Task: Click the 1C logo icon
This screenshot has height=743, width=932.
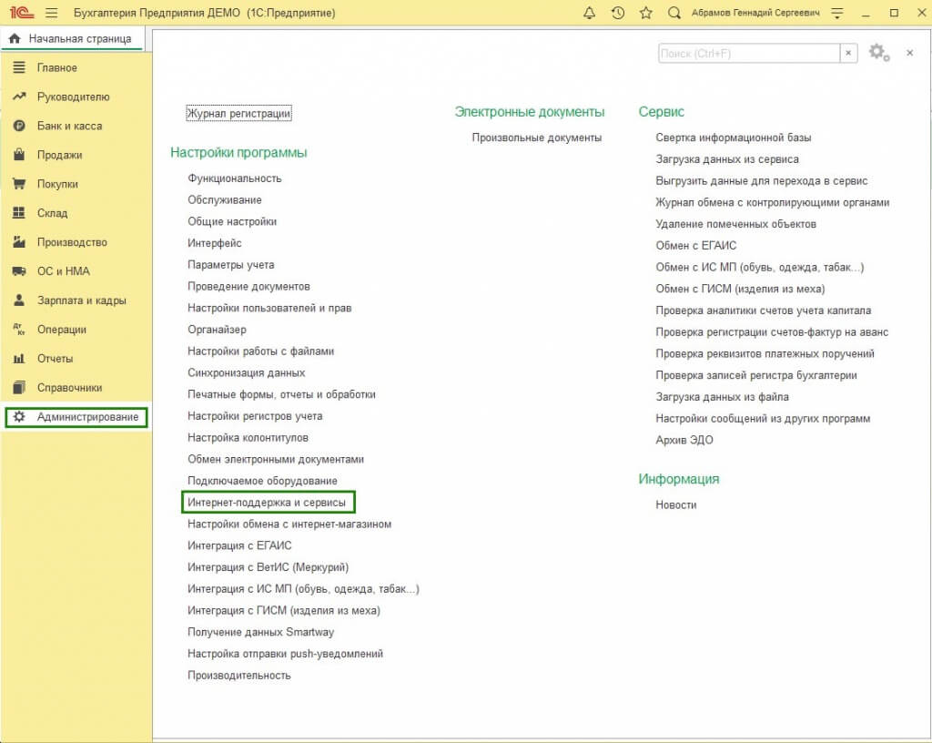Action: [x=22, y=13]
